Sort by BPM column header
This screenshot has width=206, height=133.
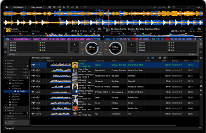point(164,61)
